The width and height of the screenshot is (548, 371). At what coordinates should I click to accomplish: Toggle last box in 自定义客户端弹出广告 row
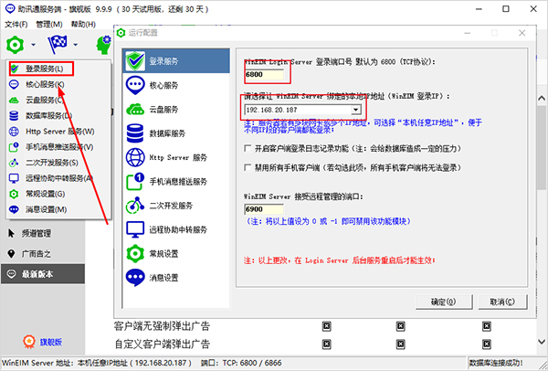coord(487,344)
